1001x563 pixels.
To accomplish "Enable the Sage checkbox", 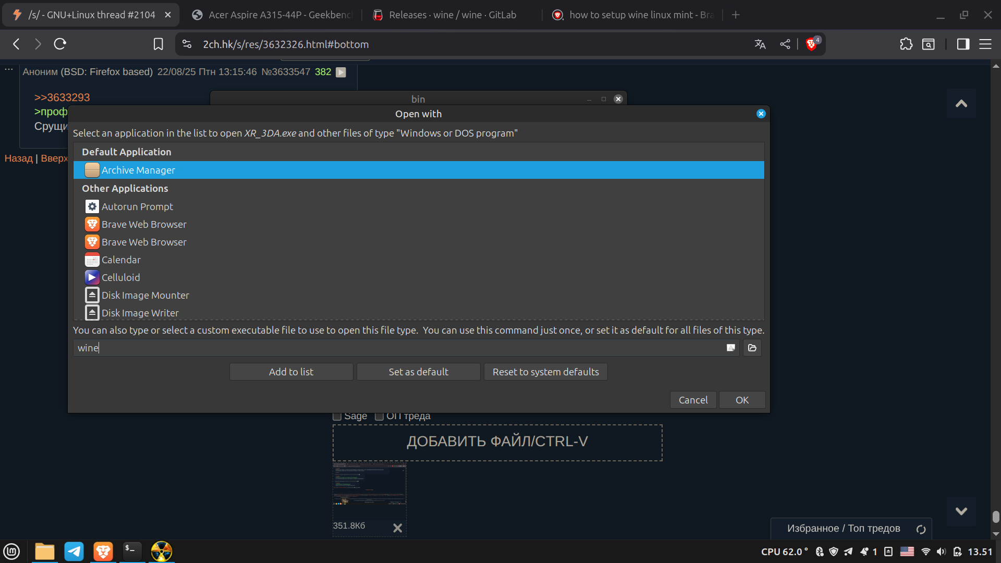I will pyautogui.click(x=337, y=417).
